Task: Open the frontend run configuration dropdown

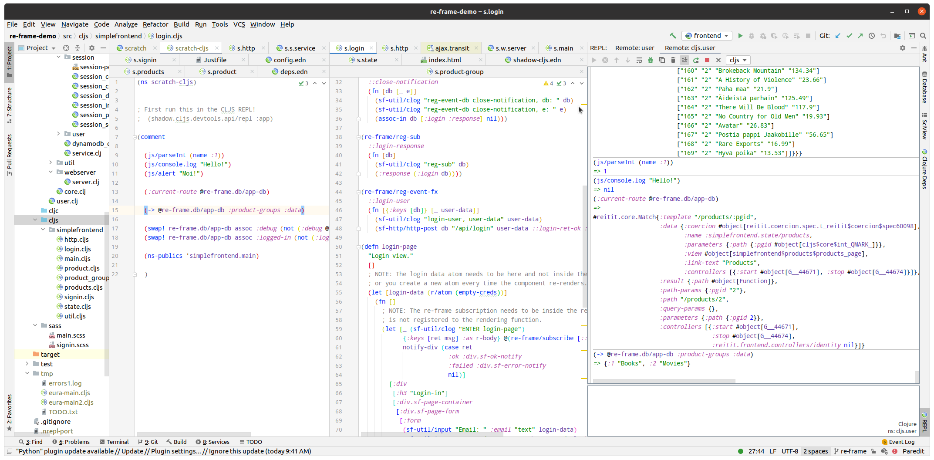Action: click(706, 35)
